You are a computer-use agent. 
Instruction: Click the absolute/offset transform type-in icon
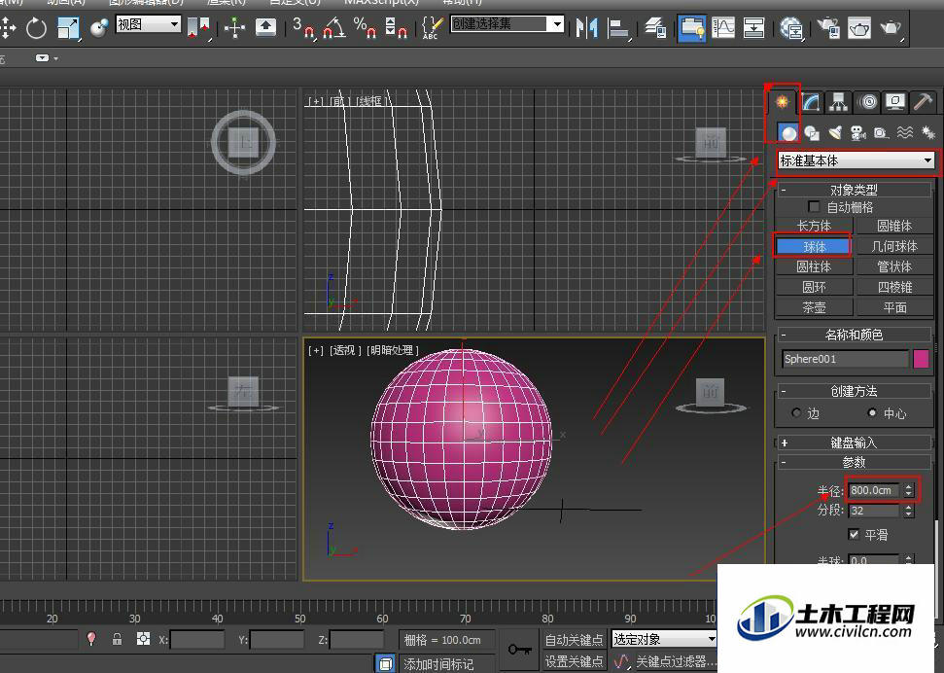tap(143, 639)
